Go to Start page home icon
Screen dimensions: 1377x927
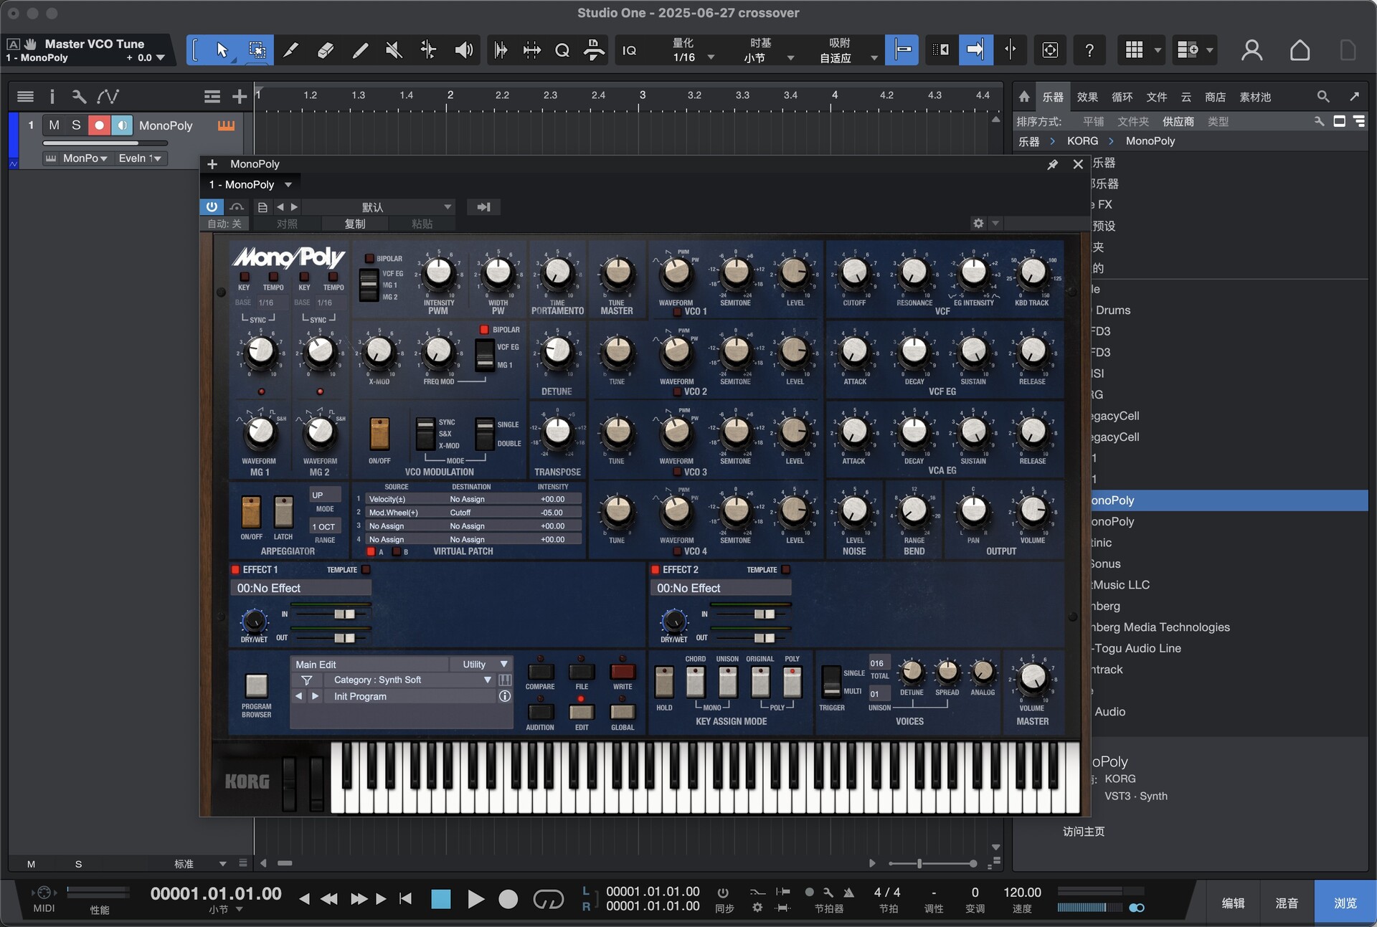tap(1300, 49)
